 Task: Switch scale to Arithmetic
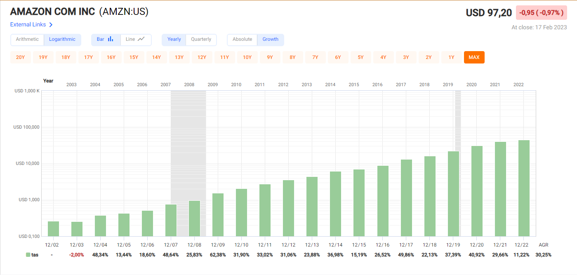click(27, 40)
